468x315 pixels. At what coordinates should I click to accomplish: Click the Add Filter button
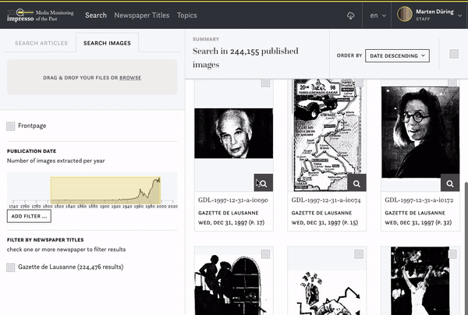pos(29,216)
